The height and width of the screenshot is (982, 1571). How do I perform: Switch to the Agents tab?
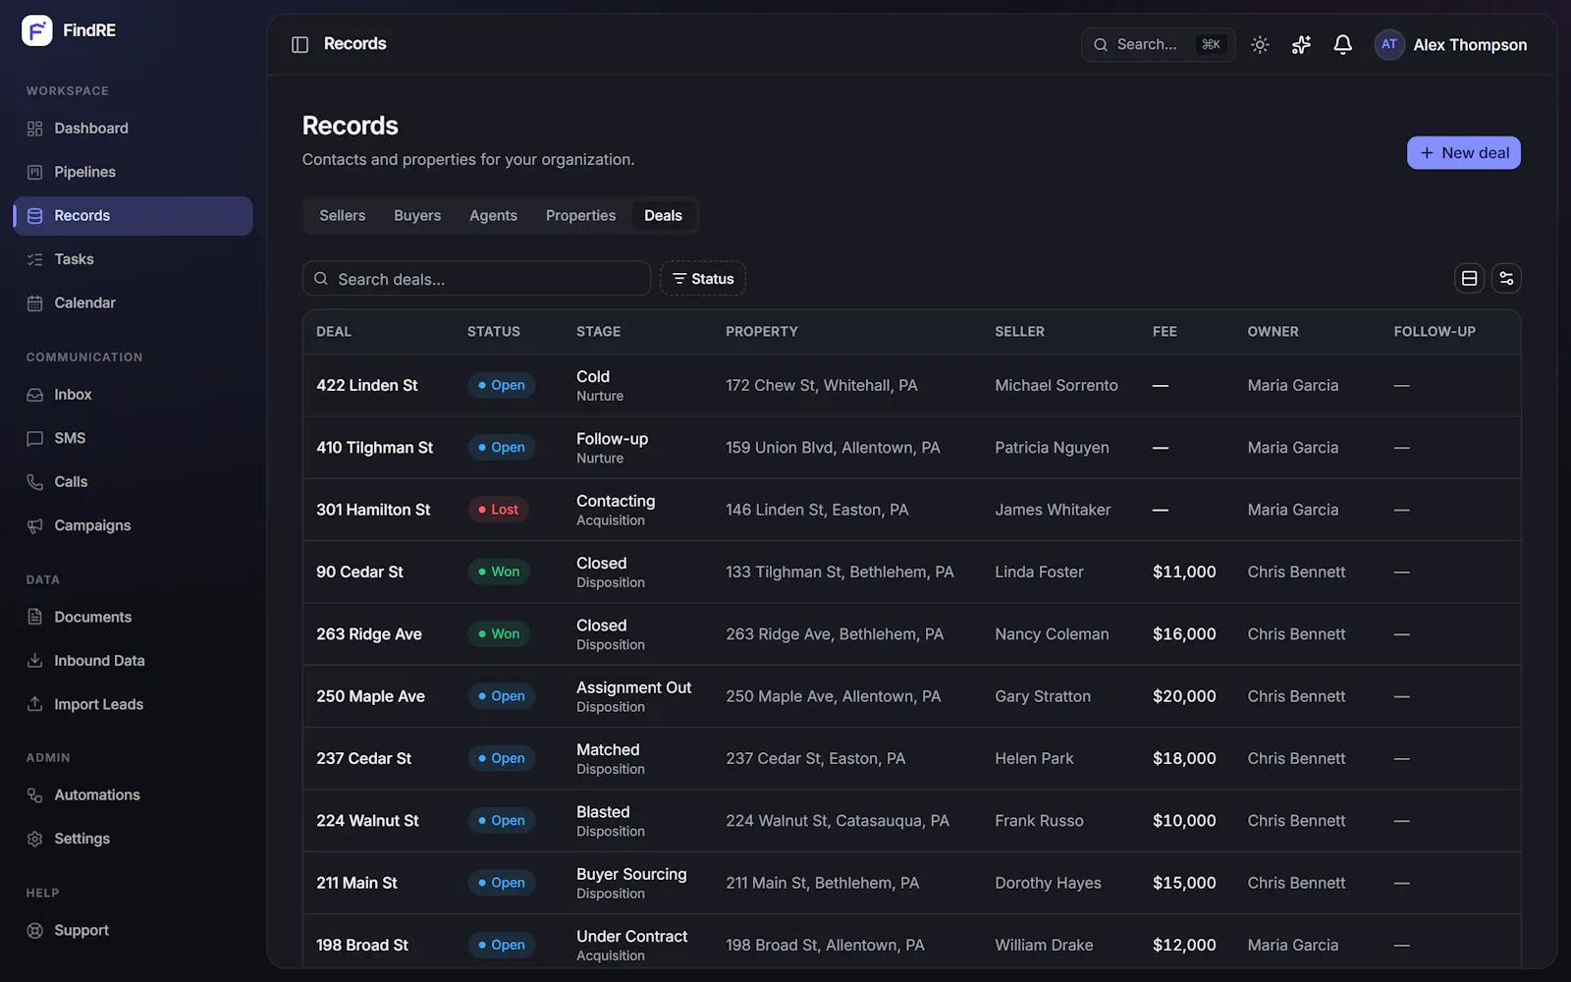coord(493,216)
